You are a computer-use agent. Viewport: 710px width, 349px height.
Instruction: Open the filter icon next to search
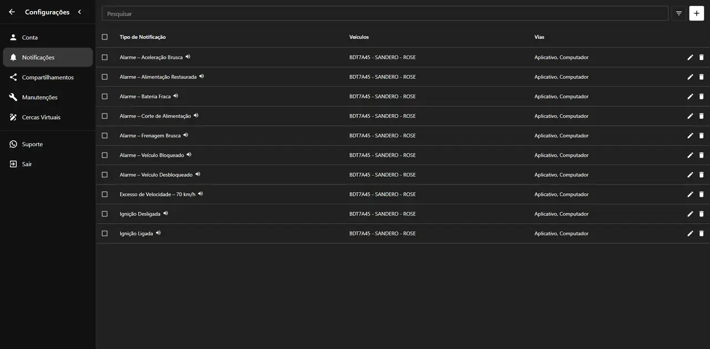pyautogui.click(x=679, y=13)
